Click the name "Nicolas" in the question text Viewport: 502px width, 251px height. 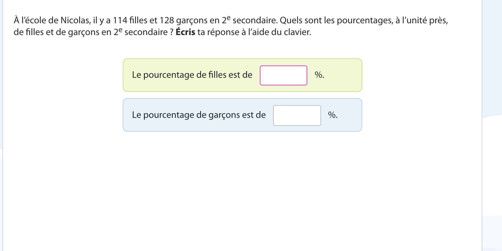[x=75, y=20]
